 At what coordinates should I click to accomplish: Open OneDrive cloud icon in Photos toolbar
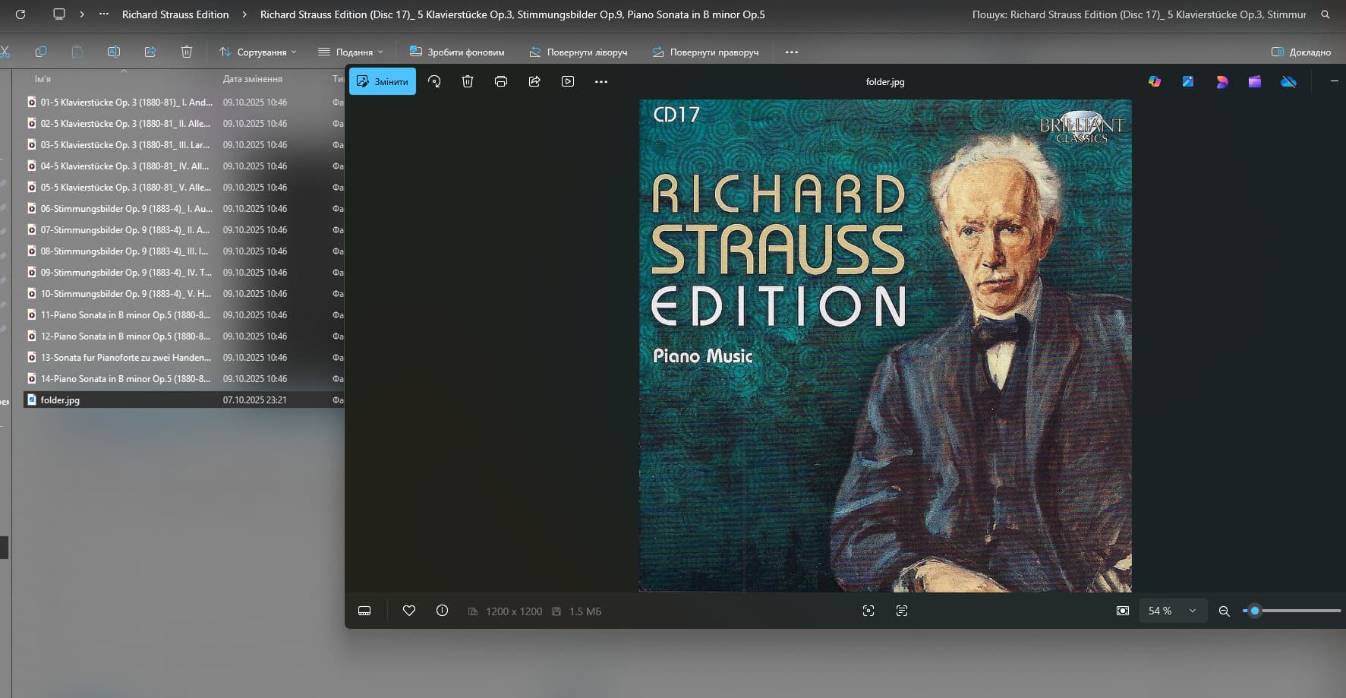pyautogui.click(x=1288, y=81)
